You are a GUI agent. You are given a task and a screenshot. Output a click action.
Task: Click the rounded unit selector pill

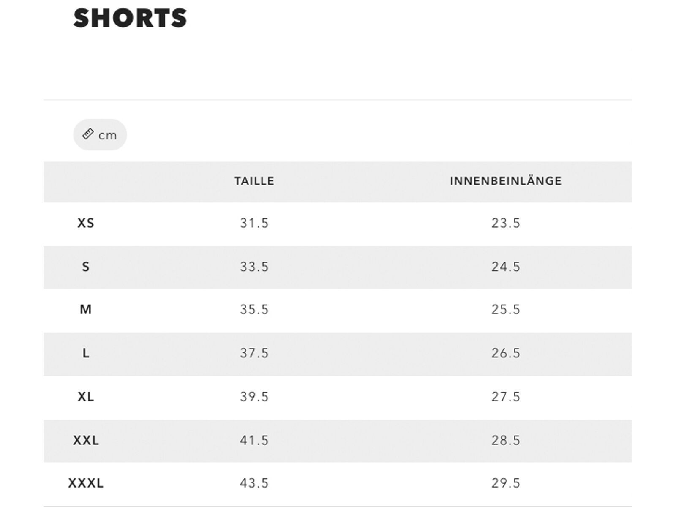[100, 134]
